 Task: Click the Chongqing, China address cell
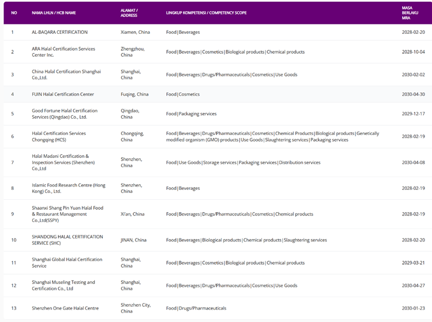coord(132,136)
